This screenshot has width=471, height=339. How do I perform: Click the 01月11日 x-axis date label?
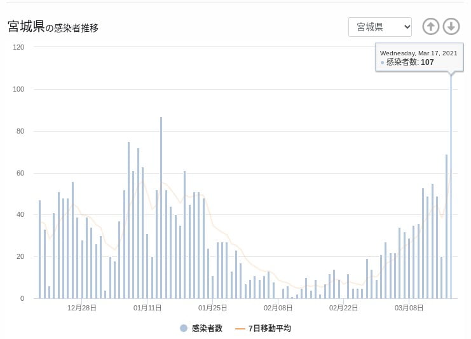tap(147, 308)
